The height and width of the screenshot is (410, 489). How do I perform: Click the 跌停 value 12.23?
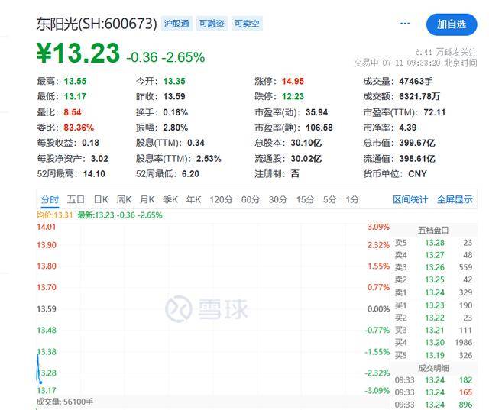pos(293,96)
